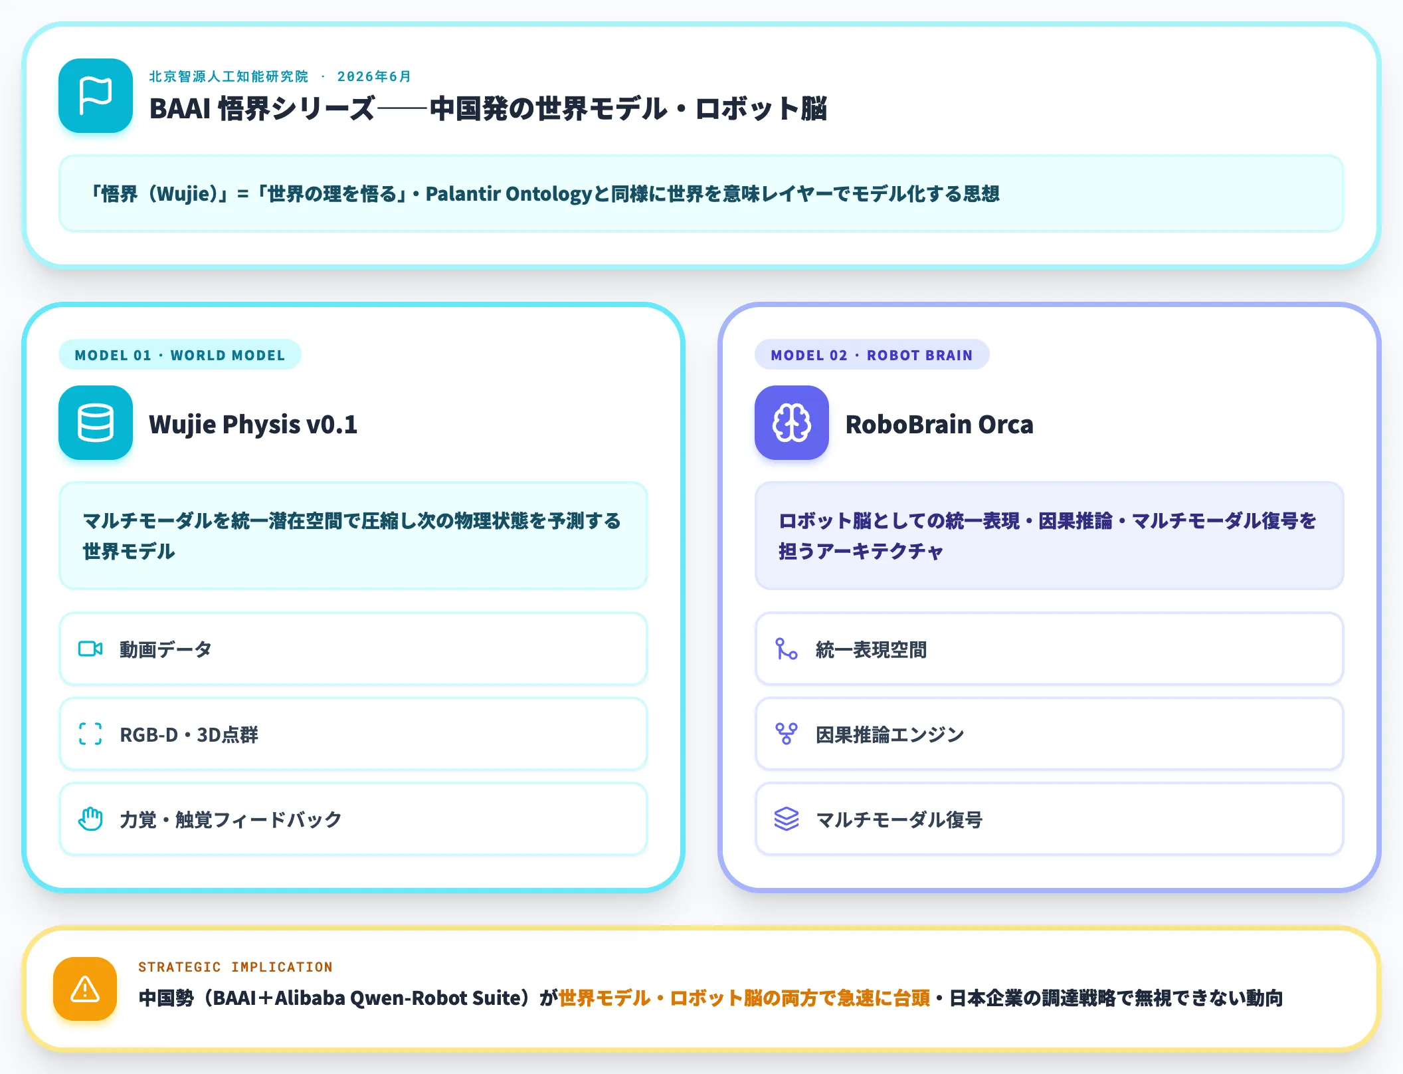Click the database icon next to Wujie Physis v0.1
The width and height of the screenshot is (1403, 1074).
pos(96,423)
